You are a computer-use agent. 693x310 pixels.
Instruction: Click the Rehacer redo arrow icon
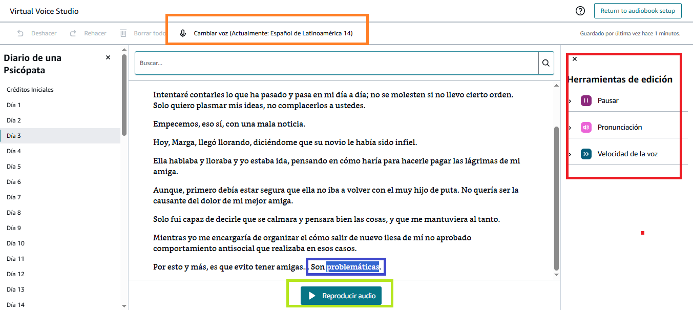point(73,33)
